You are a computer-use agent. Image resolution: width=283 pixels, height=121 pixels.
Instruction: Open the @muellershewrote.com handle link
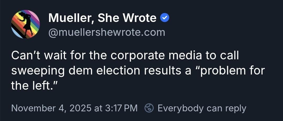tap(107, 32)
